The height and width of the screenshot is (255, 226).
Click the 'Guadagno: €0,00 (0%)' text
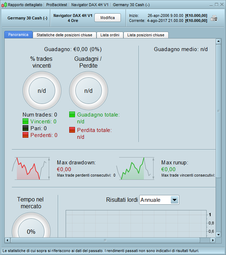pyautogui.click(x=73, y=49)
